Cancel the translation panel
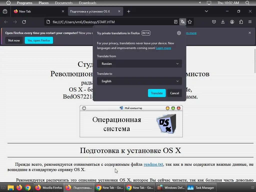 174,93
